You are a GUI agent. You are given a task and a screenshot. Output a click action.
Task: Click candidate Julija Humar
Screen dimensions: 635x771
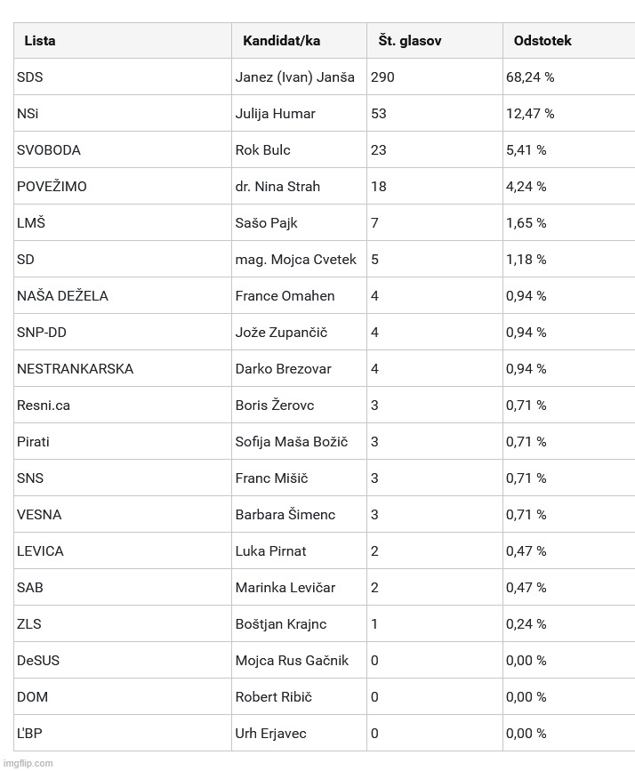[275, 114]
